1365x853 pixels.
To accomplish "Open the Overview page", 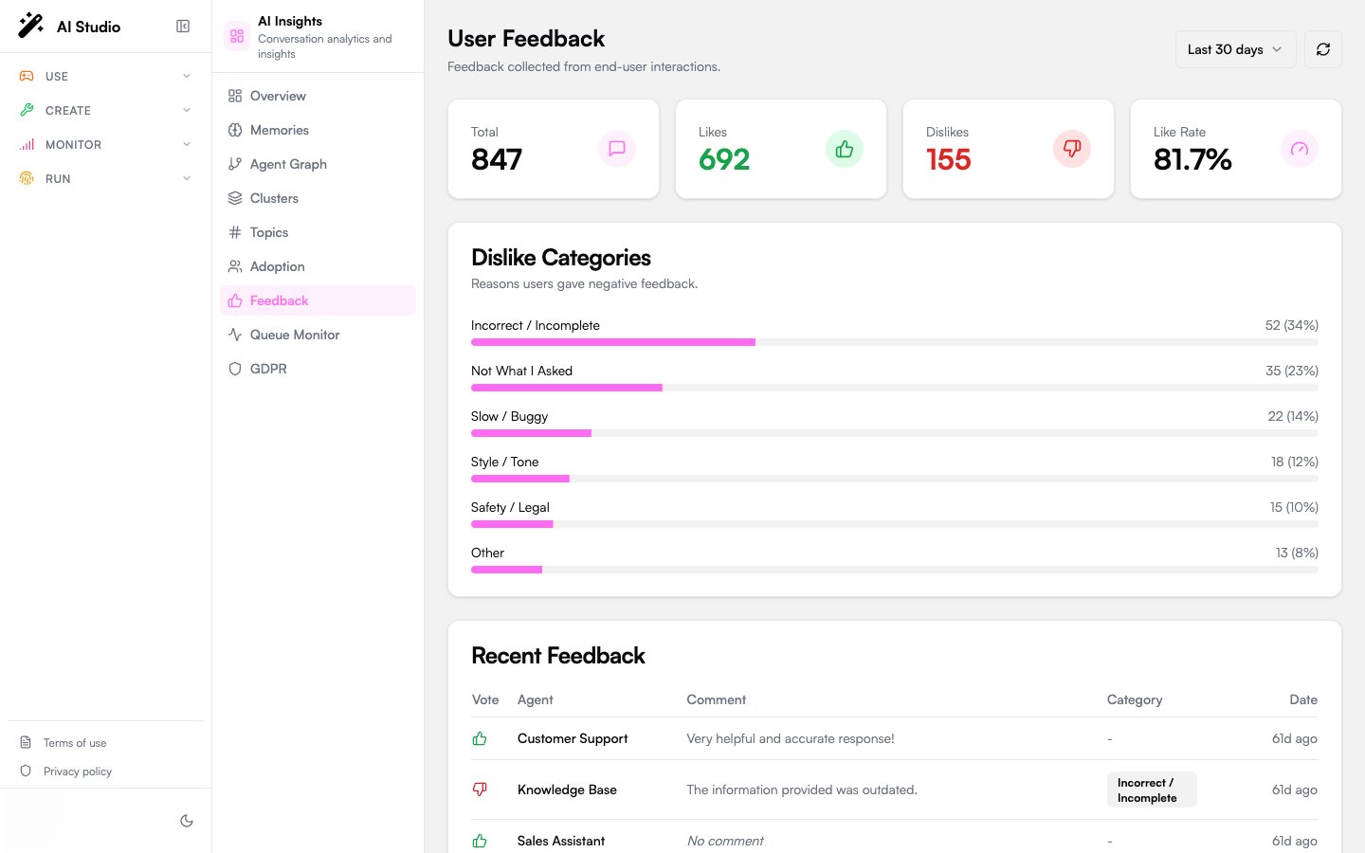I will [x=318, y=96].
